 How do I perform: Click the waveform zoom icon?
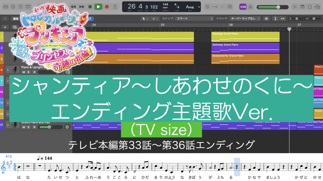(x=266, y=19)
